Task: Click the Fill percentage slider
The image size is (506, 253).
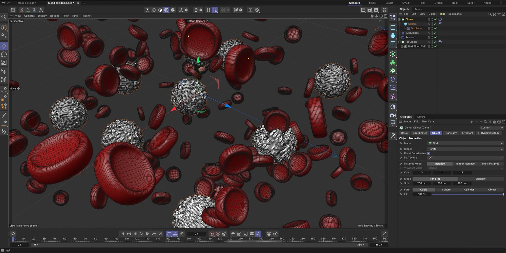Action: point(468,194)
